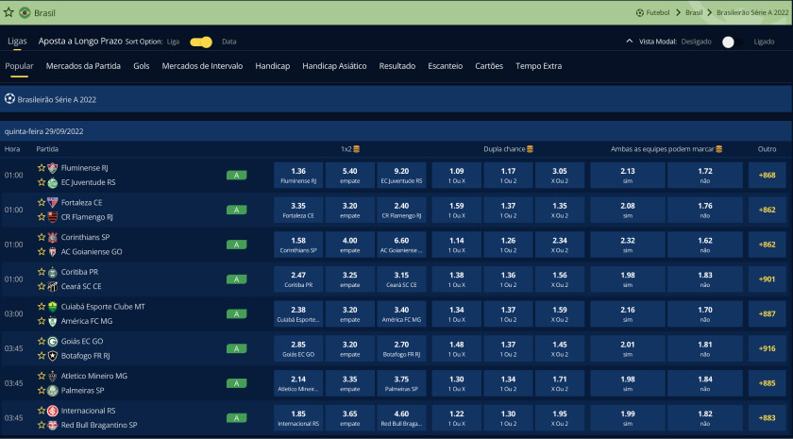Expand +862 markets for Corinthians match
The image size is (793, 439).
767,245
